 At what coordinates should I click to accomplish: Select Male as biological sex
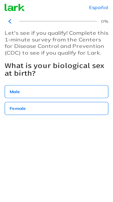point(57,91)
